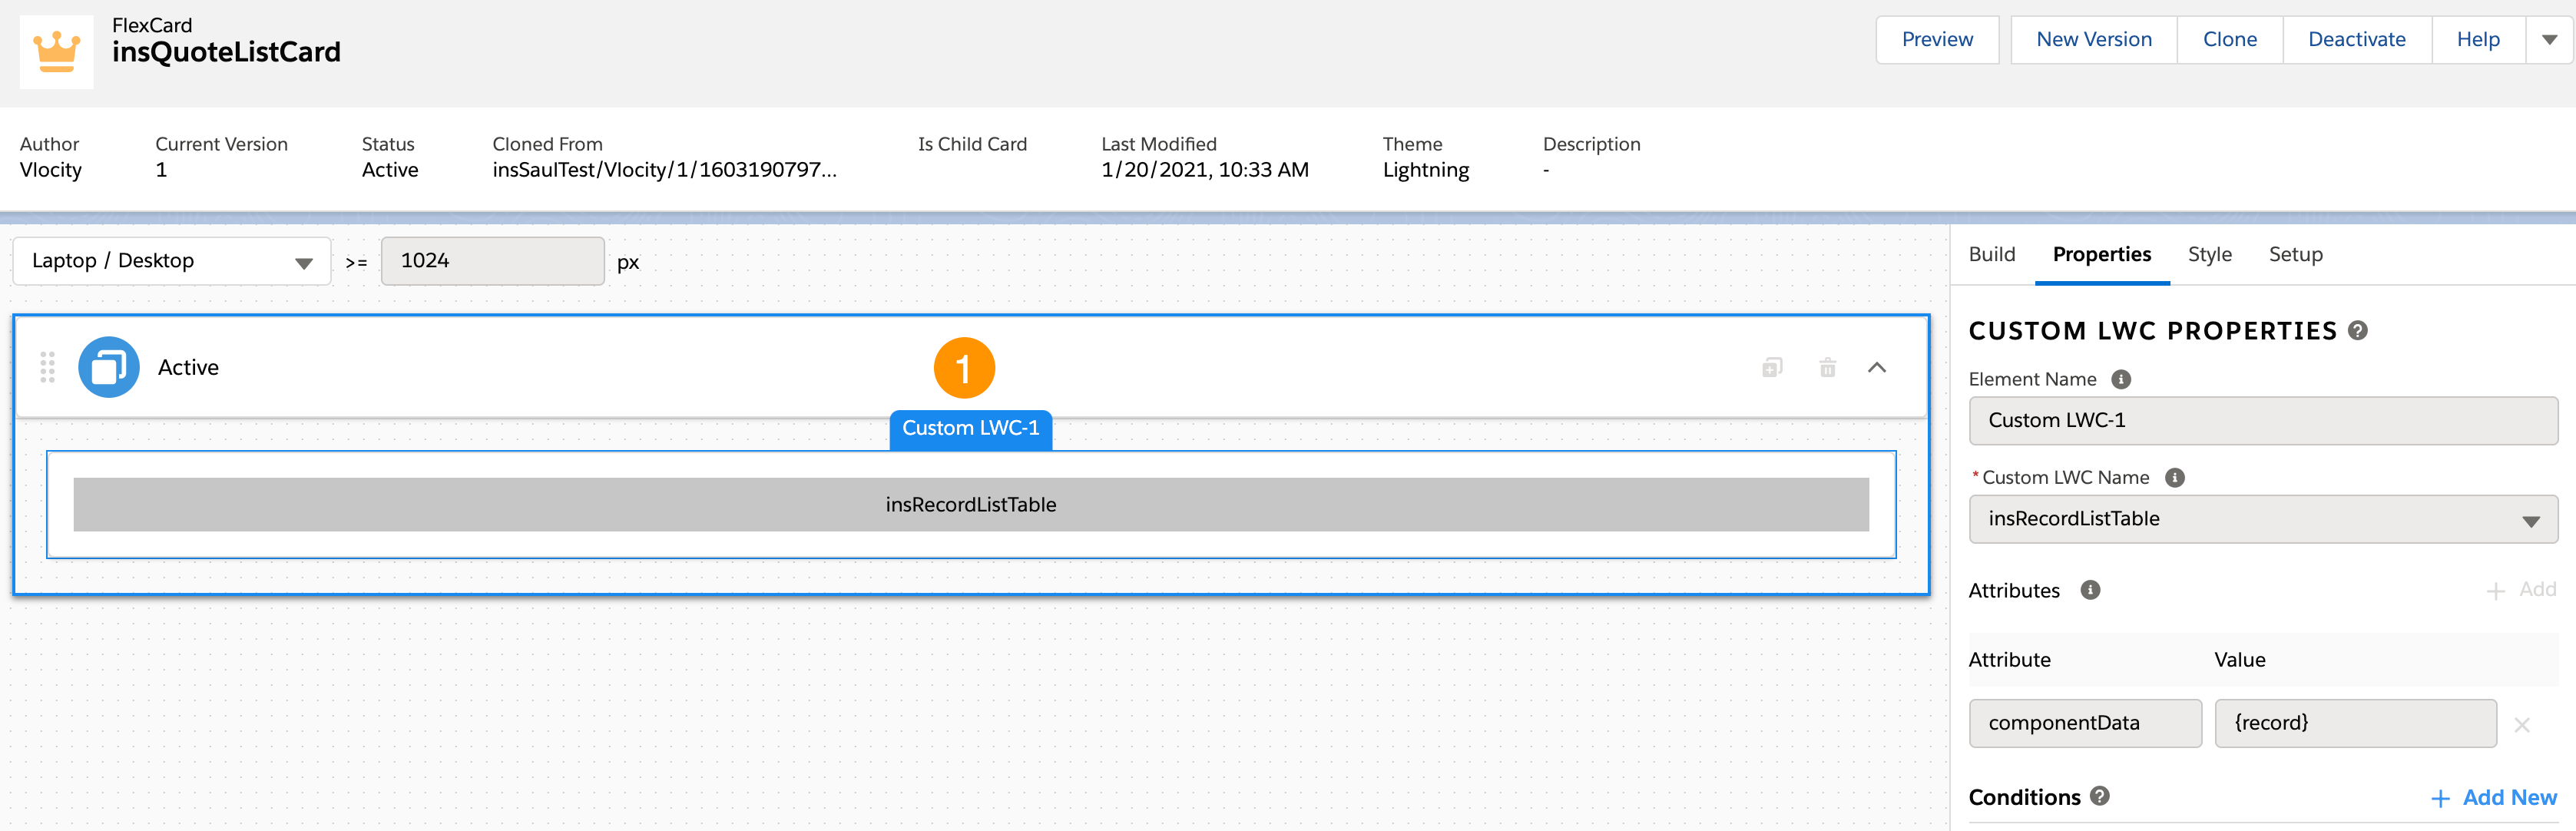
Task: Click the Custom LWC-1 element label
Action: (970, 429)
